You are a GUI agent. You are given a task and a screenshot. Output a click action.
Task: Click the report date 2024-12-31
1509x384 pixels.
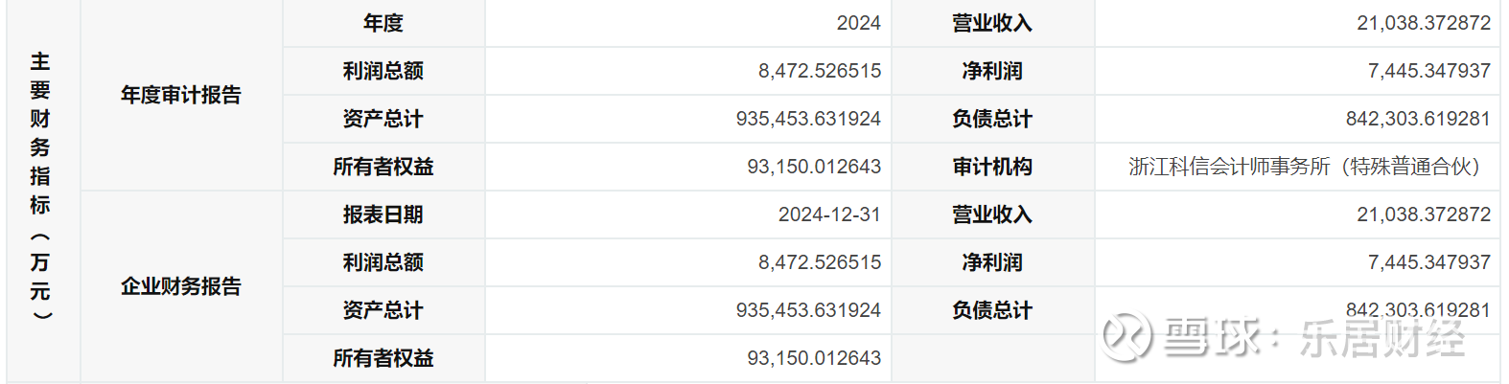(x=829, y=215)
